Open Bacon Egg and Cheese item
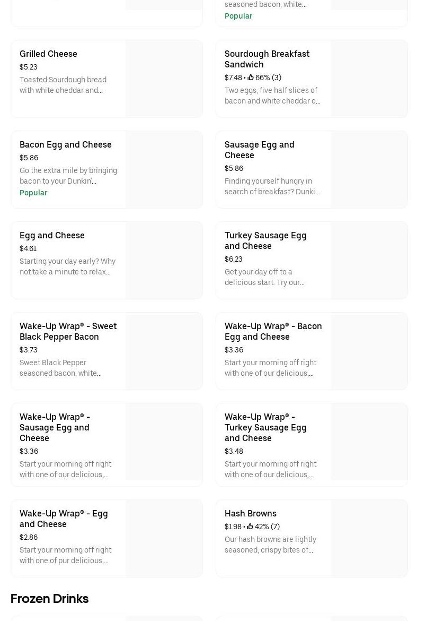Image resolution: width=426 pixels, height=621 pixels. click(65, 145)
